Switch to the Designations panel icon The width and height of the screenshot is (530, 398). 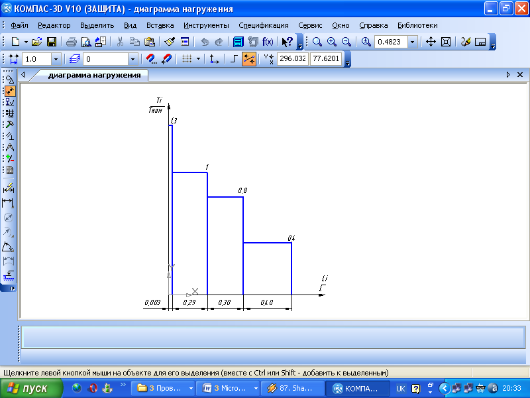(x=10, y=102)
